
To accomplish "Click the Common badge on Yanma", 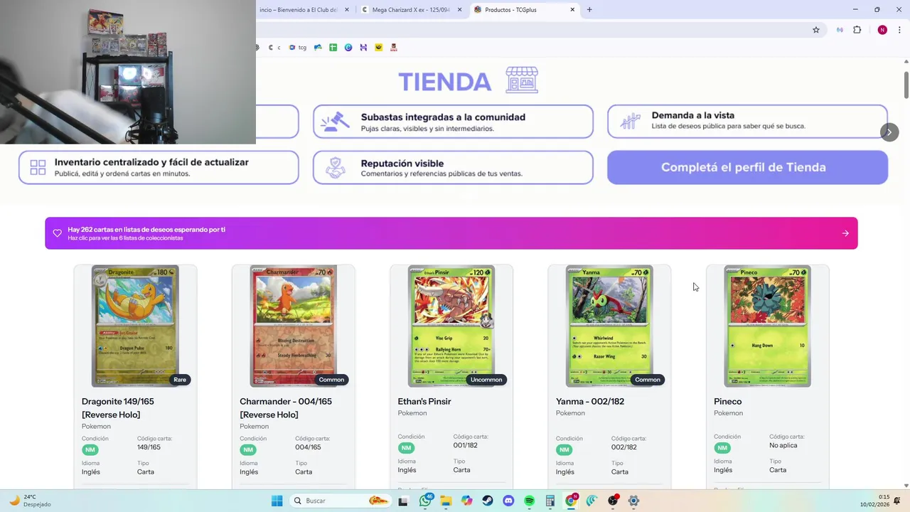I will point(648,380).
